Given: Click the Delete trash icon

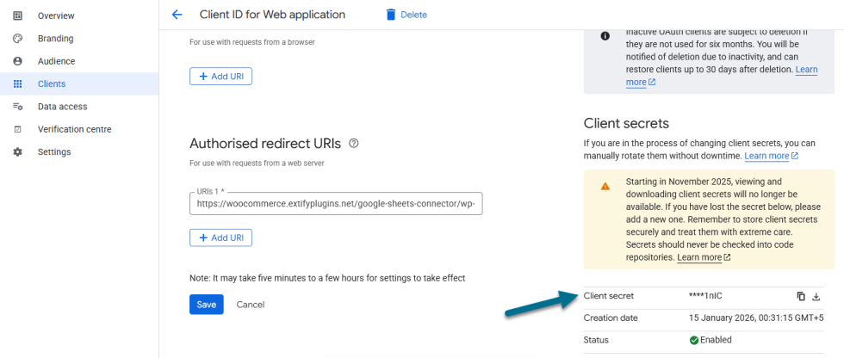Looking at the screenshot, I should point(391,15).
